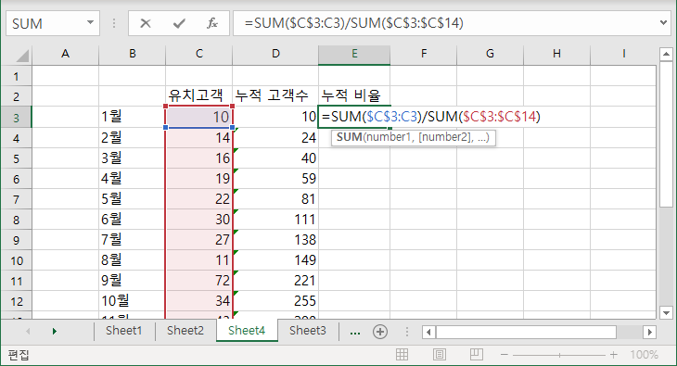
Task: Select all cells via corner triangle
Action: pos(22,56)
